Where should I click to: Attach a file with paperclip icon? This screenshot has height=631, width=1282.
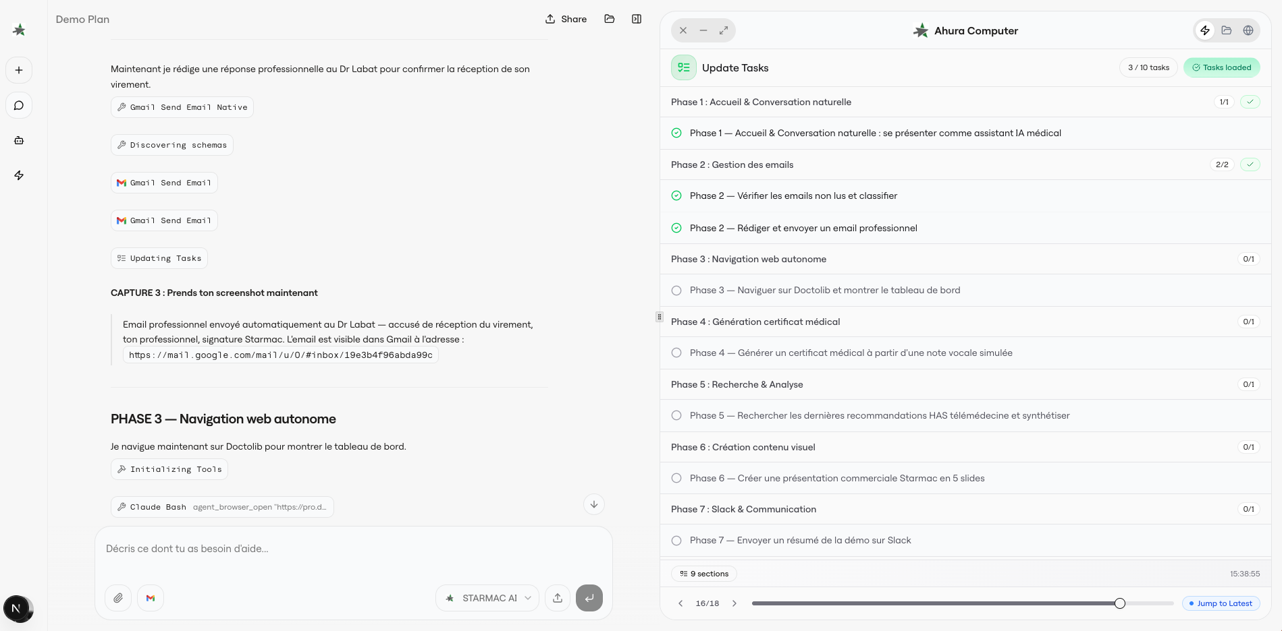click(118, 598)
